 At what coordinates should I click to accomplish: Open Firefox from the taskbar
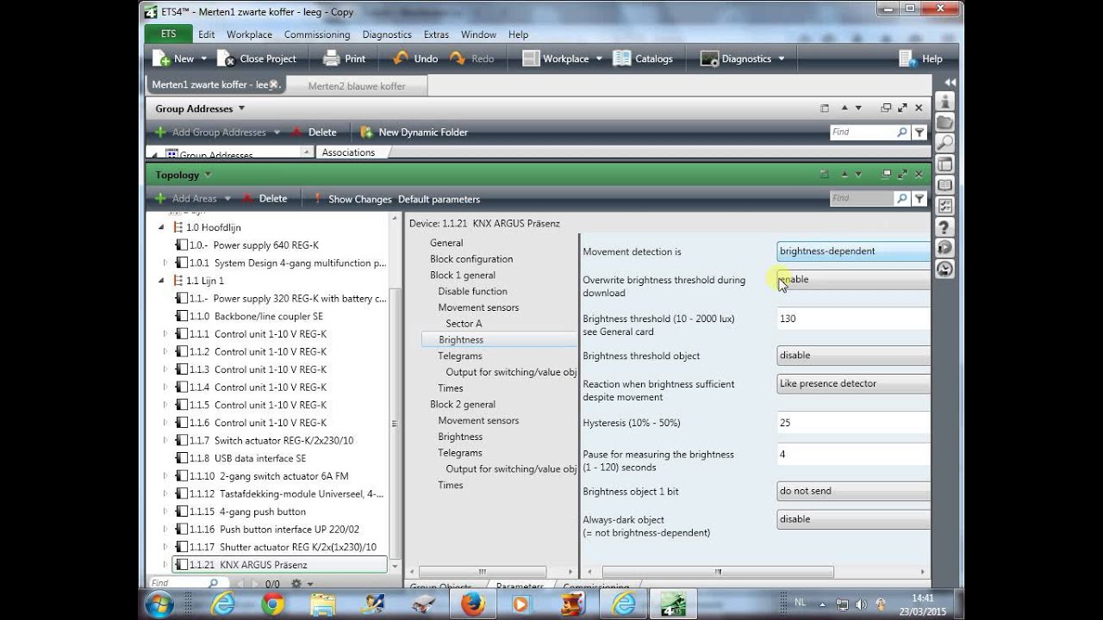pyautogui.click(x=472, y=604)
